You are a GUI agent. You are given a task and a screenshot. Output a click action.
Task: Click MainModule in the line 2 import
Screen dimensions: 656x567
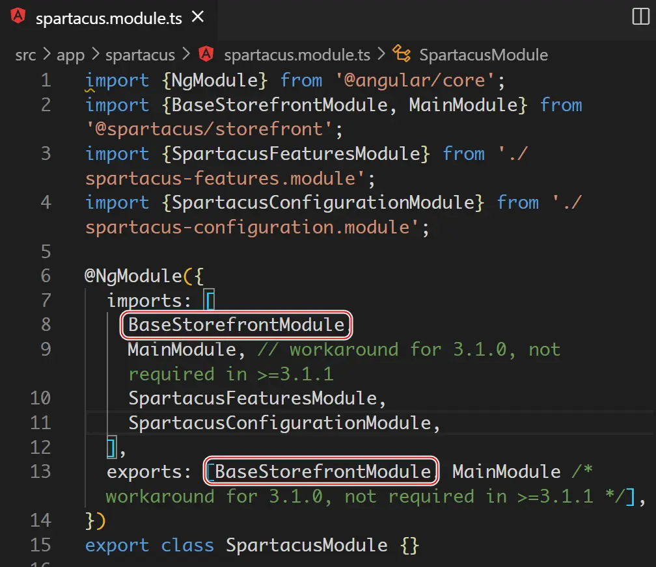coord(463,105)
